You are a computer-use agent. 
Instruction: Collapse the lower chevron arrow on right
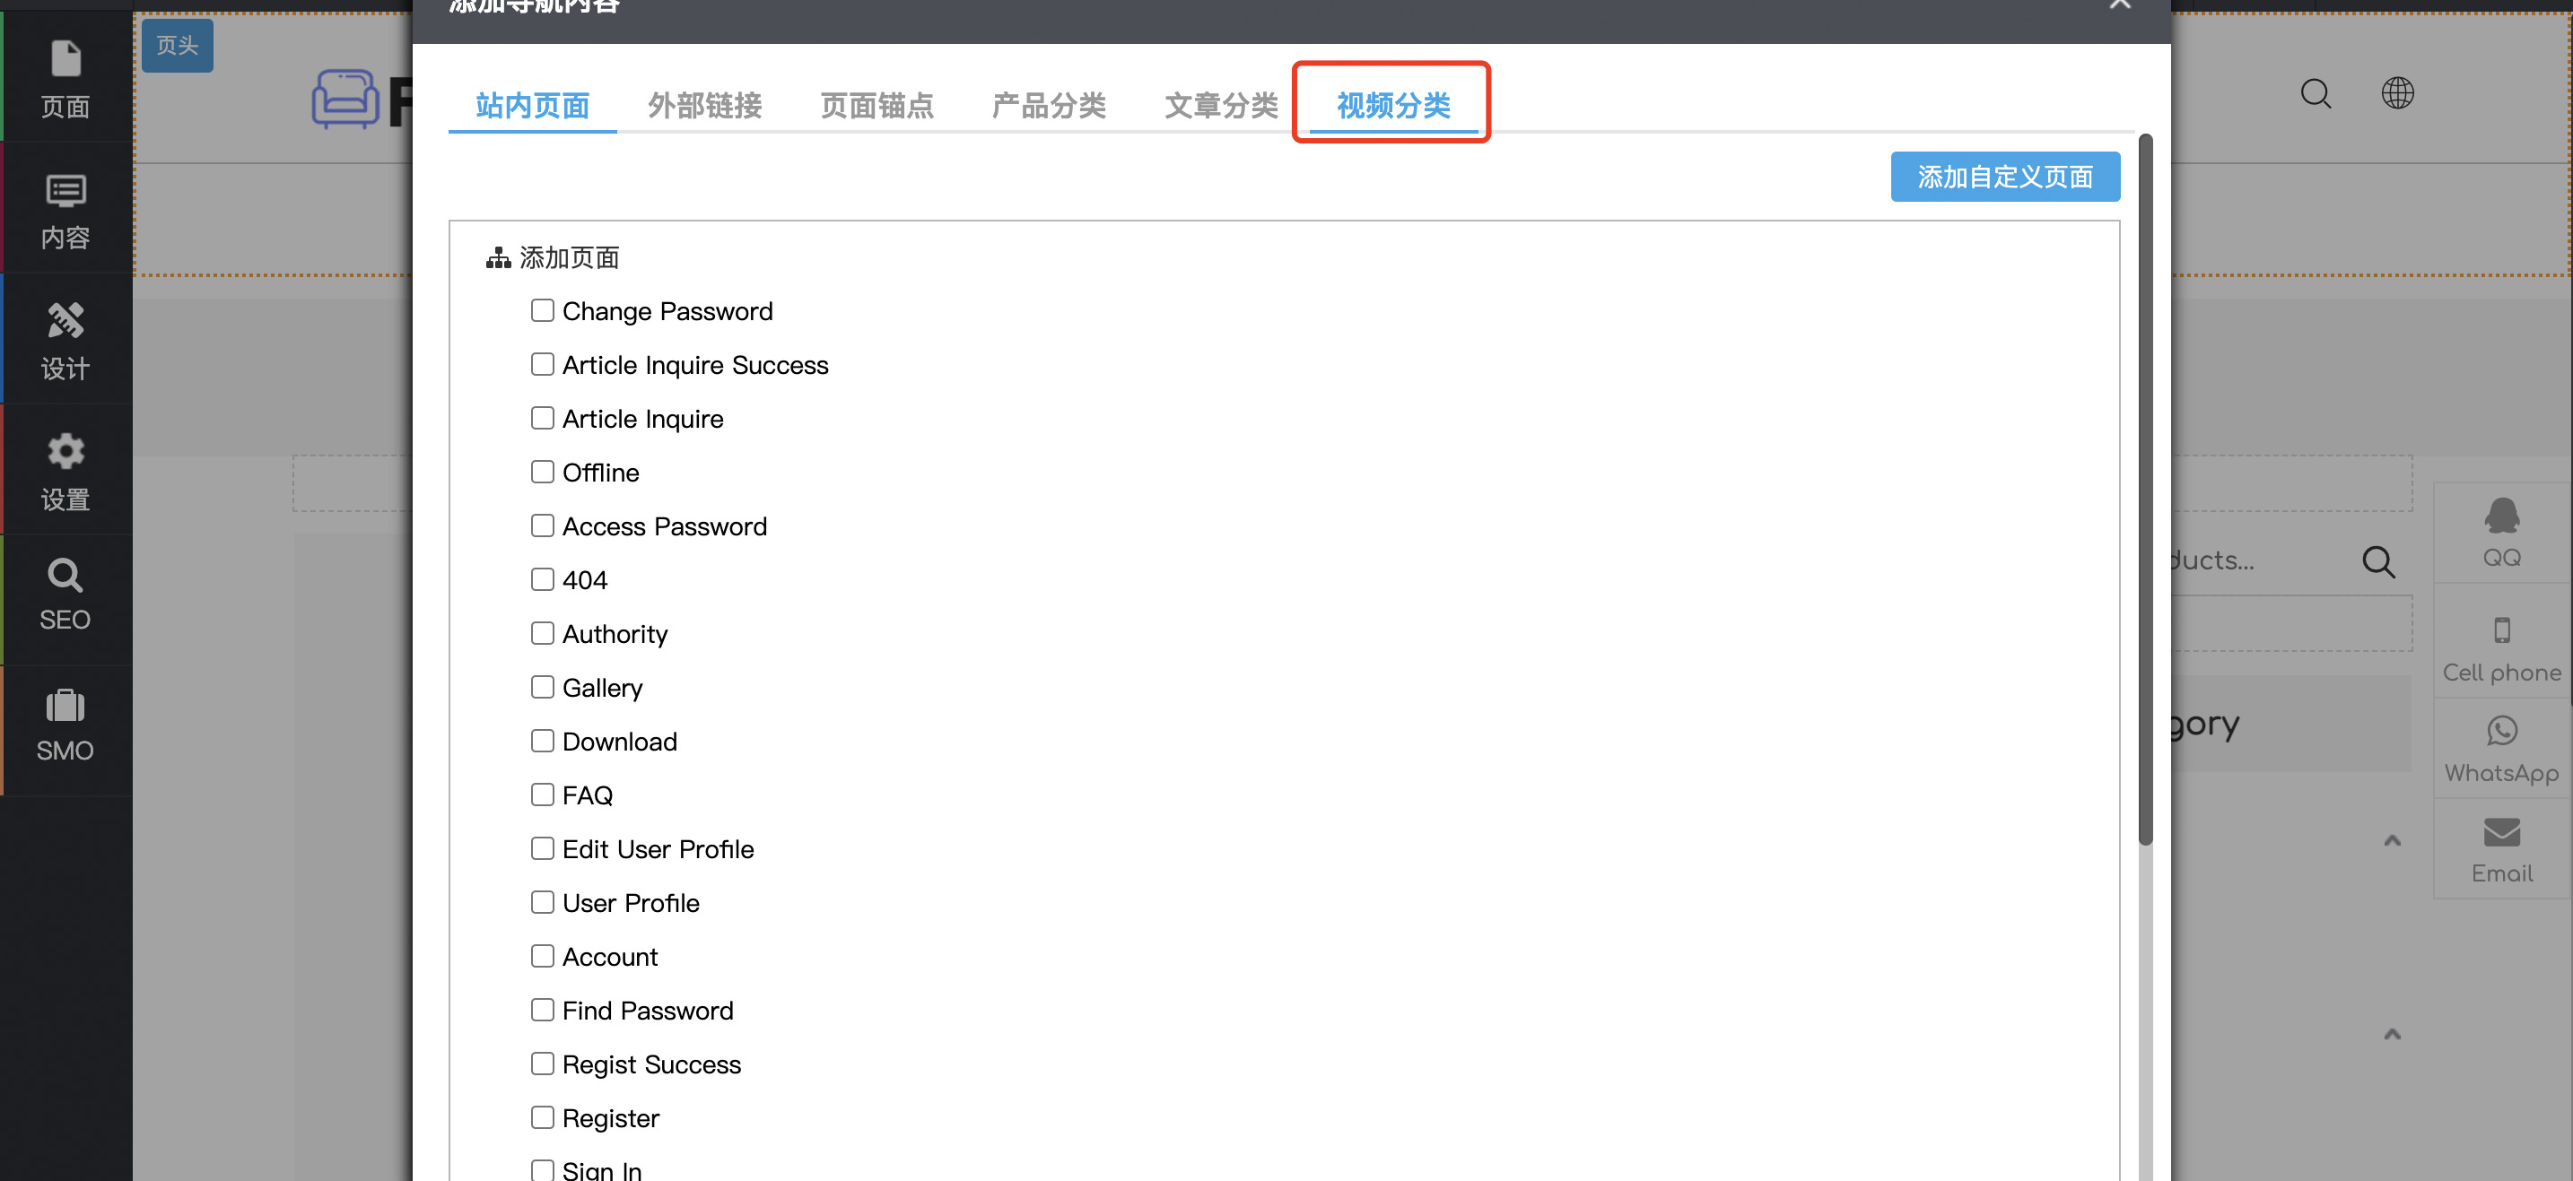[x=2391, y=1034]
